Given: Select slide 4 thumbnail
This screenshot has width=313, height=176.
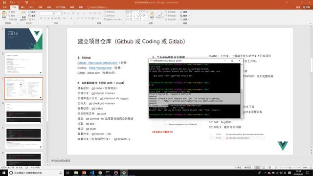Looking at the screenshot, I should tap(23, 113).
